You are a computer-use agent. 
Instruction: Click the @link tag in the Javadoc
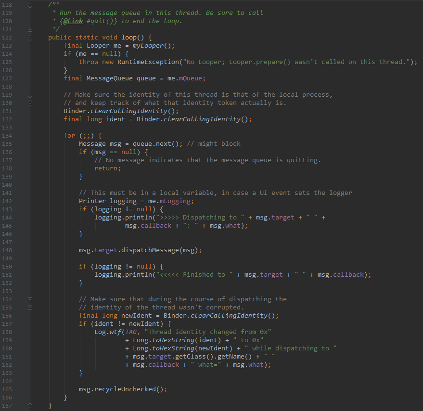pyautogui.click(x=73, y=21)
